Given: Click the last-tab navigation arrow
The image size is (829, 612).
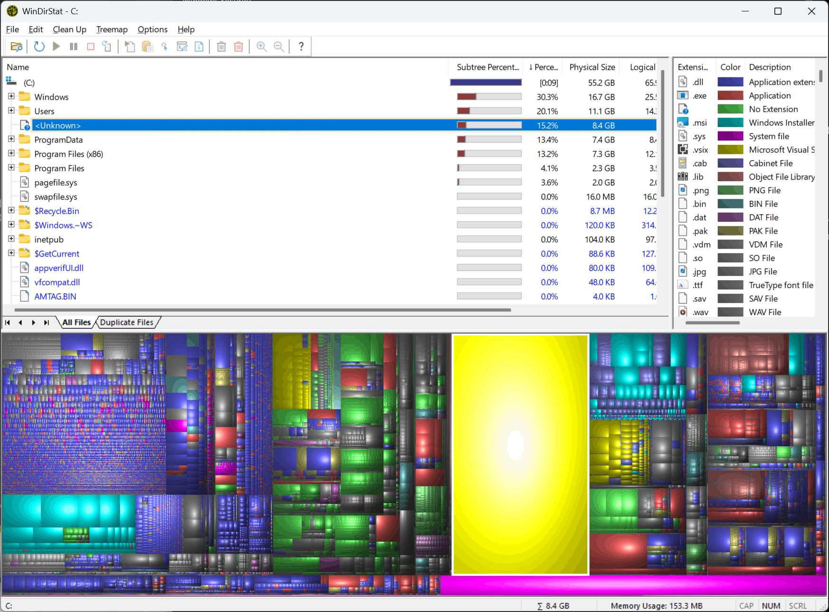Looking at the screenshot, I should tap(46, 322).
